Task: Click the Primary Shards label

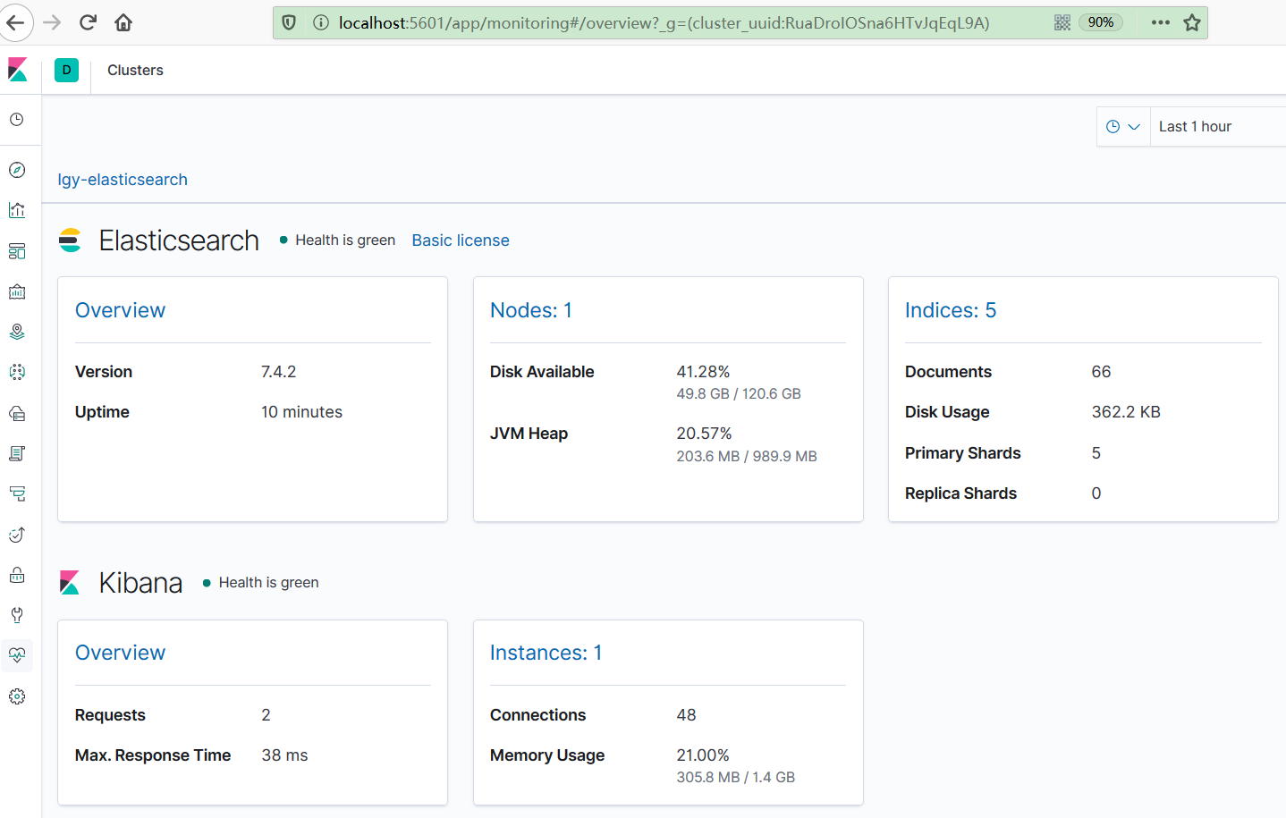Action: (x=962, y=453)
